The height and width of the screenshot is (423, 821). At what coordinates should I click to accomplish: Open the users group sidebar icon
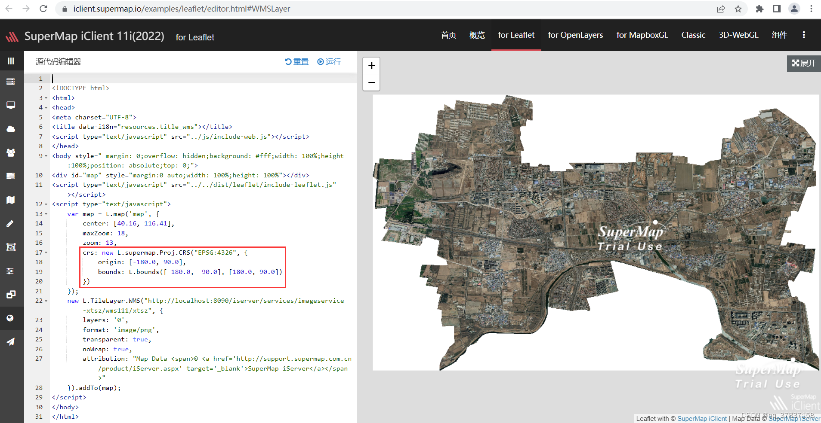point(11,152)
